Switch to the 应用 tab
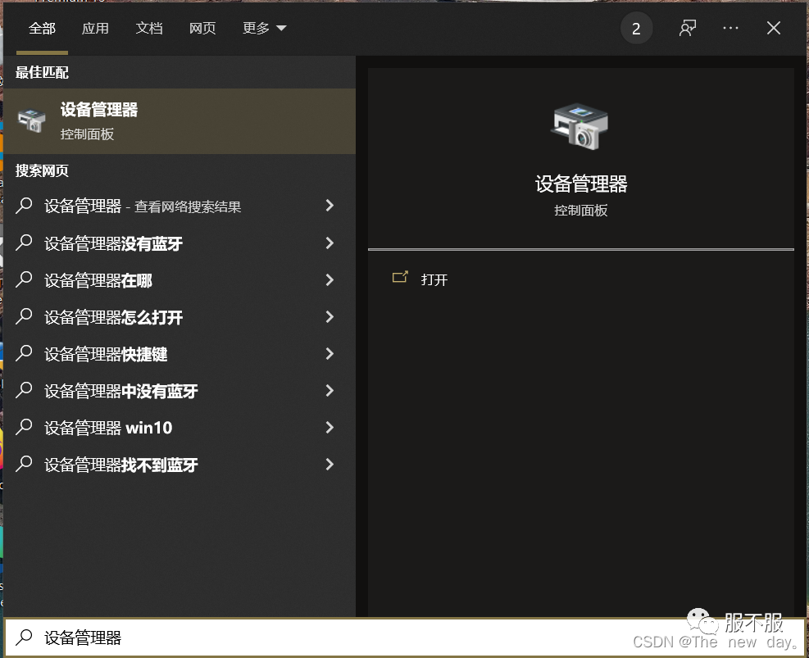 point(95,29)
